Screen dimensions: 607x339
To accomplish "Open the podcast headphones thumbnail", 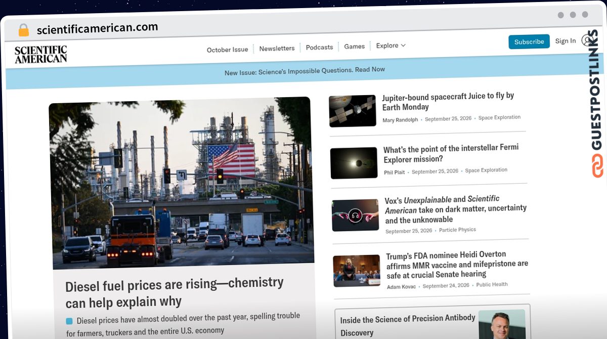I will click(355, 215).
